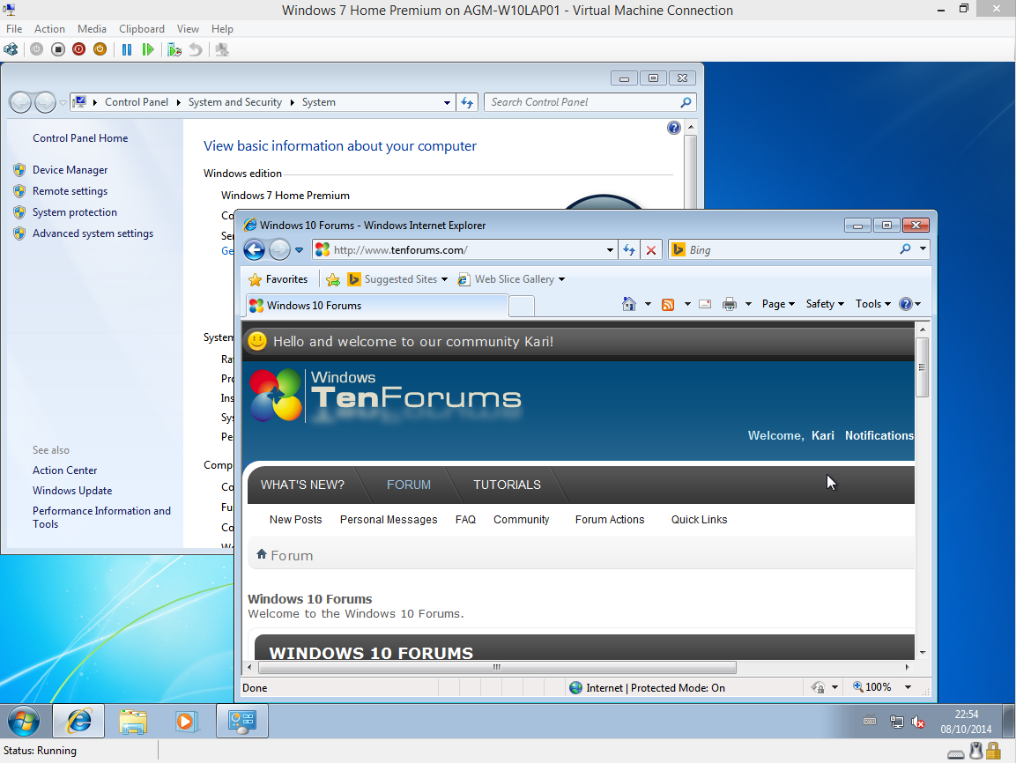Viewport: 1016px width, 763px height.
Task: Open a new IE tab
Action: click(x=522, y=306)
